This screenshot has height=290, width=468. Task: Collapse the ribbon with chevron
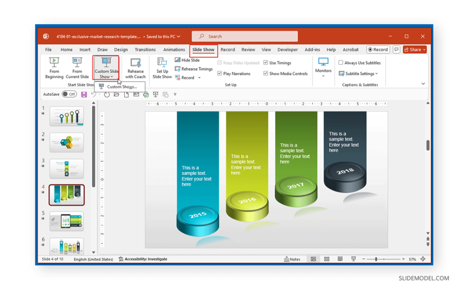coord(423,83)
